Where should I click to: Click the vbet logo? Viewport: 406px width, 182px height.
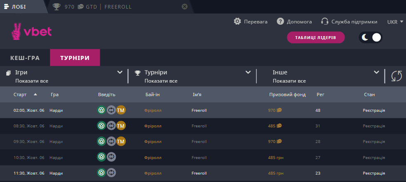31,31
